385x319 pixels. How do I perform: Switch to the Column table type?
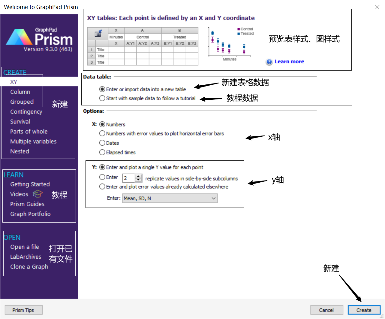pos(20,92)
